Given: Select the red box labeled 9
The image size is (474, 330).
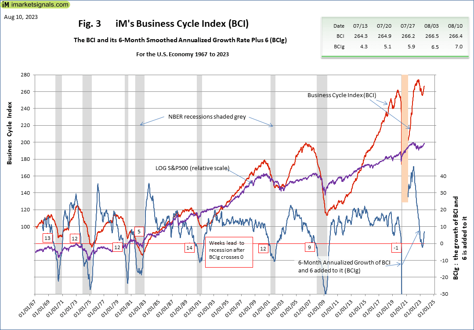Looking at the screenshot, I should 309,248.
